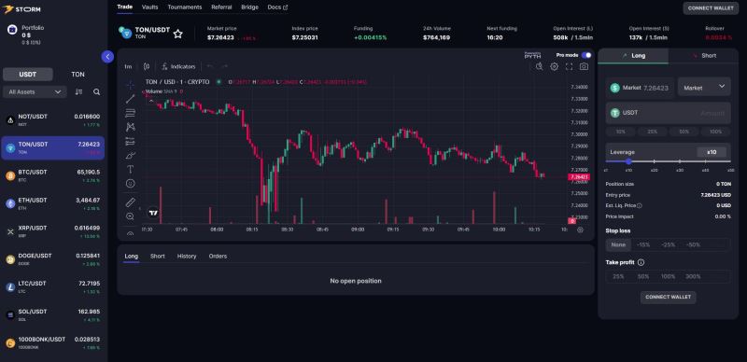Open the Referral tab

221,7
